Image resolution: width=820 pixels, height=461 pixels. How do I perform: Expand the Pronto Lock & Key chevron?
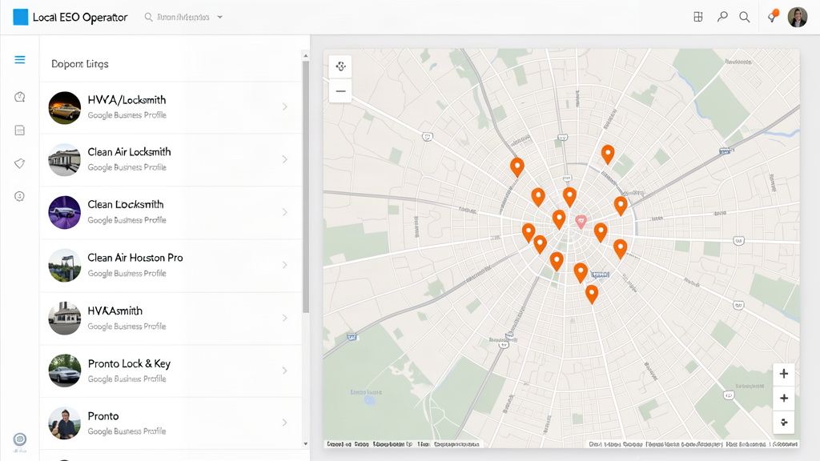pos(284,371)
